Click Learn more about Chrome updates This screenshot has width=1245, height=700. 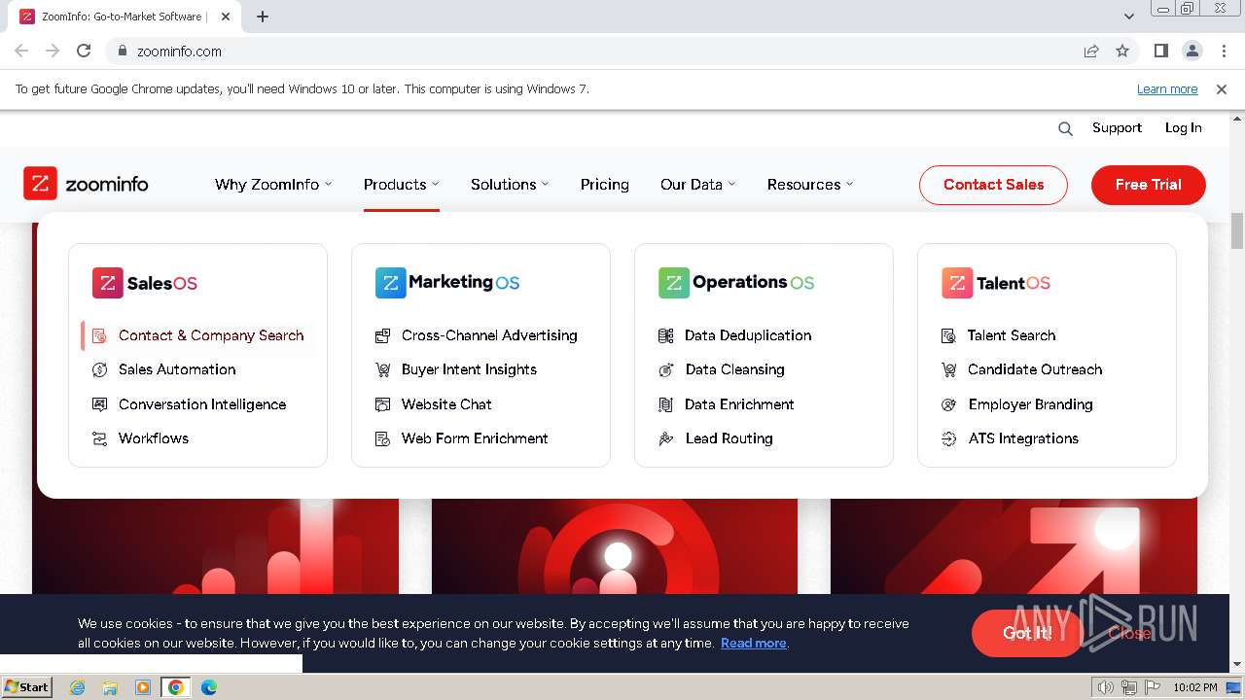(x=1167, y=88)
